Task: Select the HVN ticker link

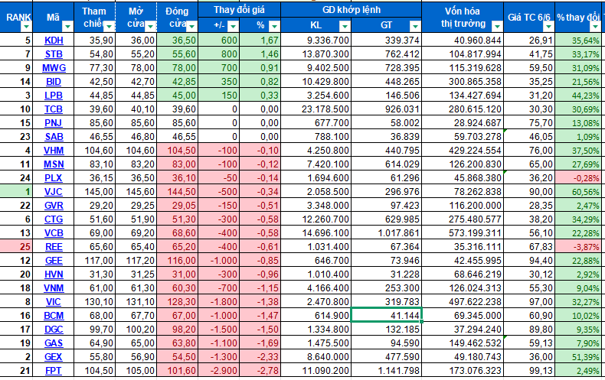Action: click(x=54, y=274)
